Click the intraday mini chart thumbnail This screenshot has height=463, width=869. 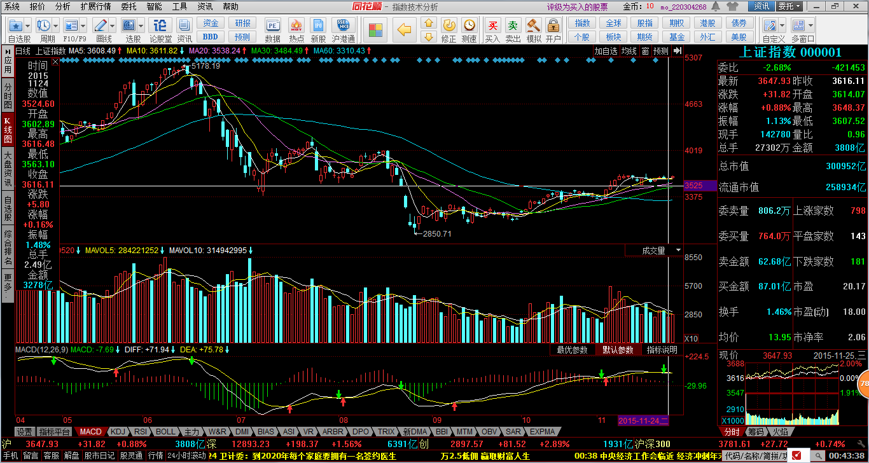[x=793, y=394]
